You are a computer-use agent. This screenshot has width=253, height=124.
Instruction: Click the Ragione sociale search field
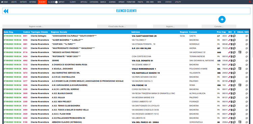pyautogui.click(x=36, y=26)
